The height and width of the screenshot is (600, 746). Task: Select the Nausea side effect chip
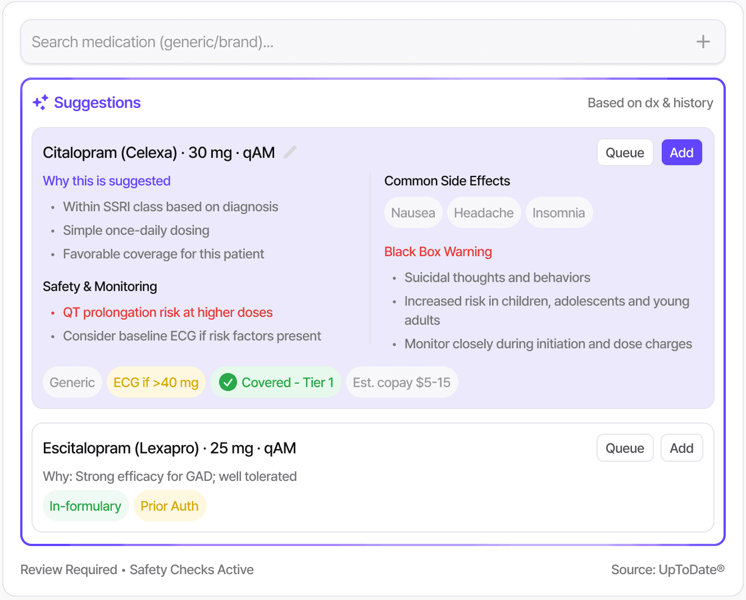coord(413,213)
